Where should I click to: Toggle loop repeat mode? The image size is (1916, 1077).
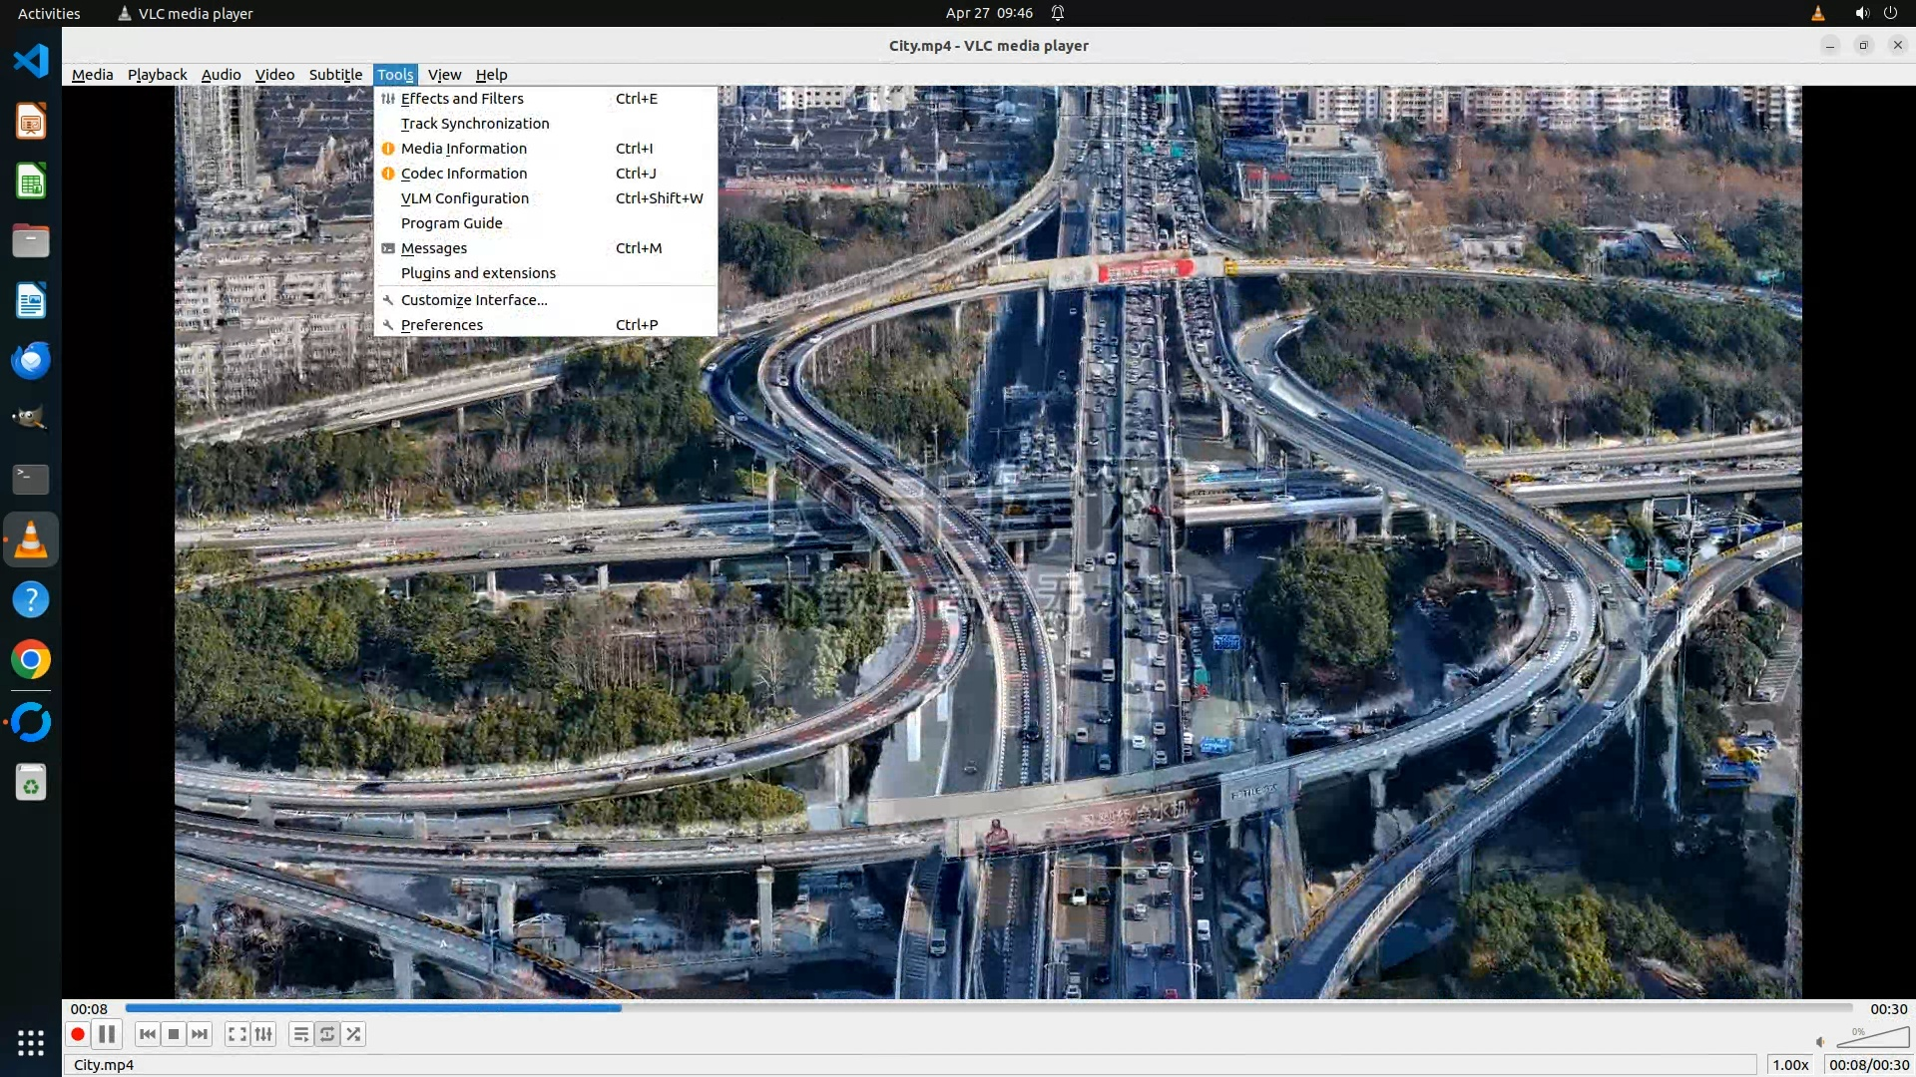tap(327, 1034)
